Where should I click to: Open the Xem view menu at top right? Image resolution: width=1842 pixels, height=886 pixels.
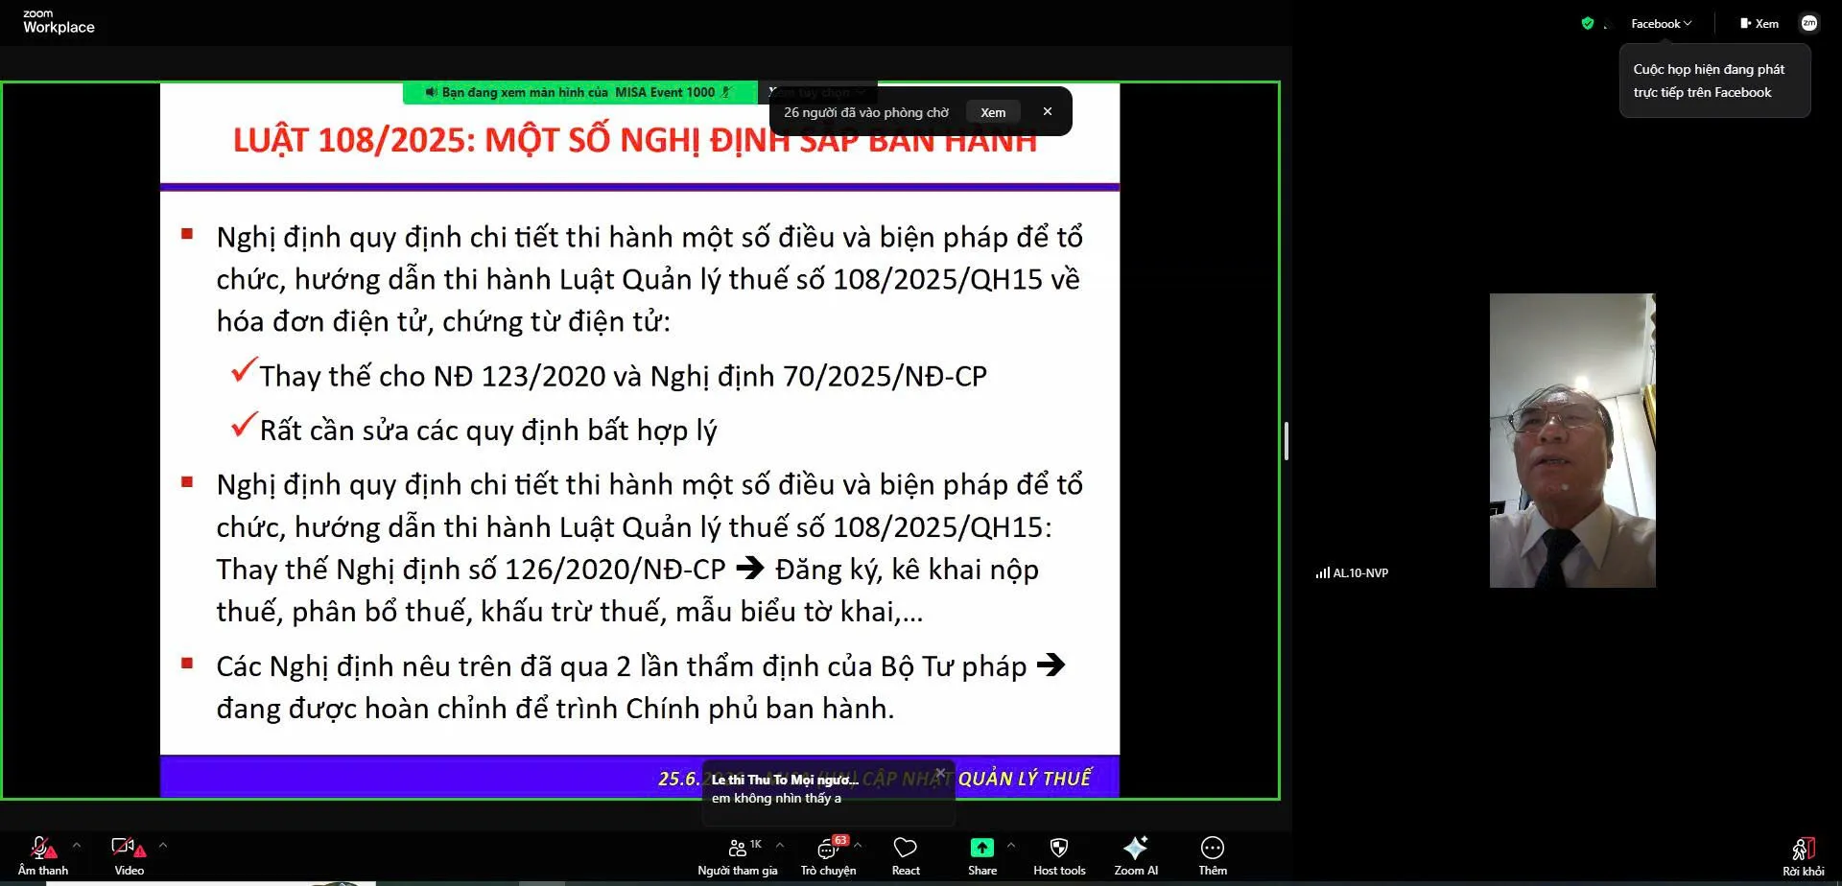1759,24
